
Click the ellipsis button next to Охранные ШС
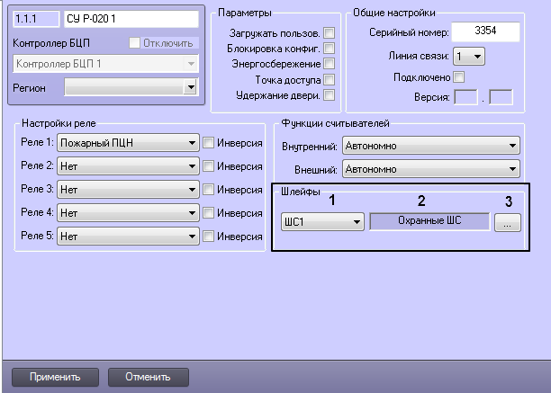tap(509, 223)
